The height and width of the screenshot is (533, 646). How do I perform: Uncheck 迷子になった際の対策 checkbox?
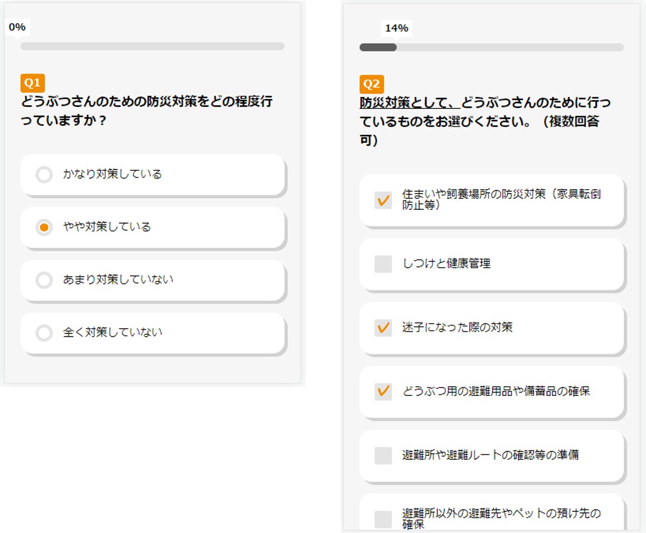tap(384, 328)
